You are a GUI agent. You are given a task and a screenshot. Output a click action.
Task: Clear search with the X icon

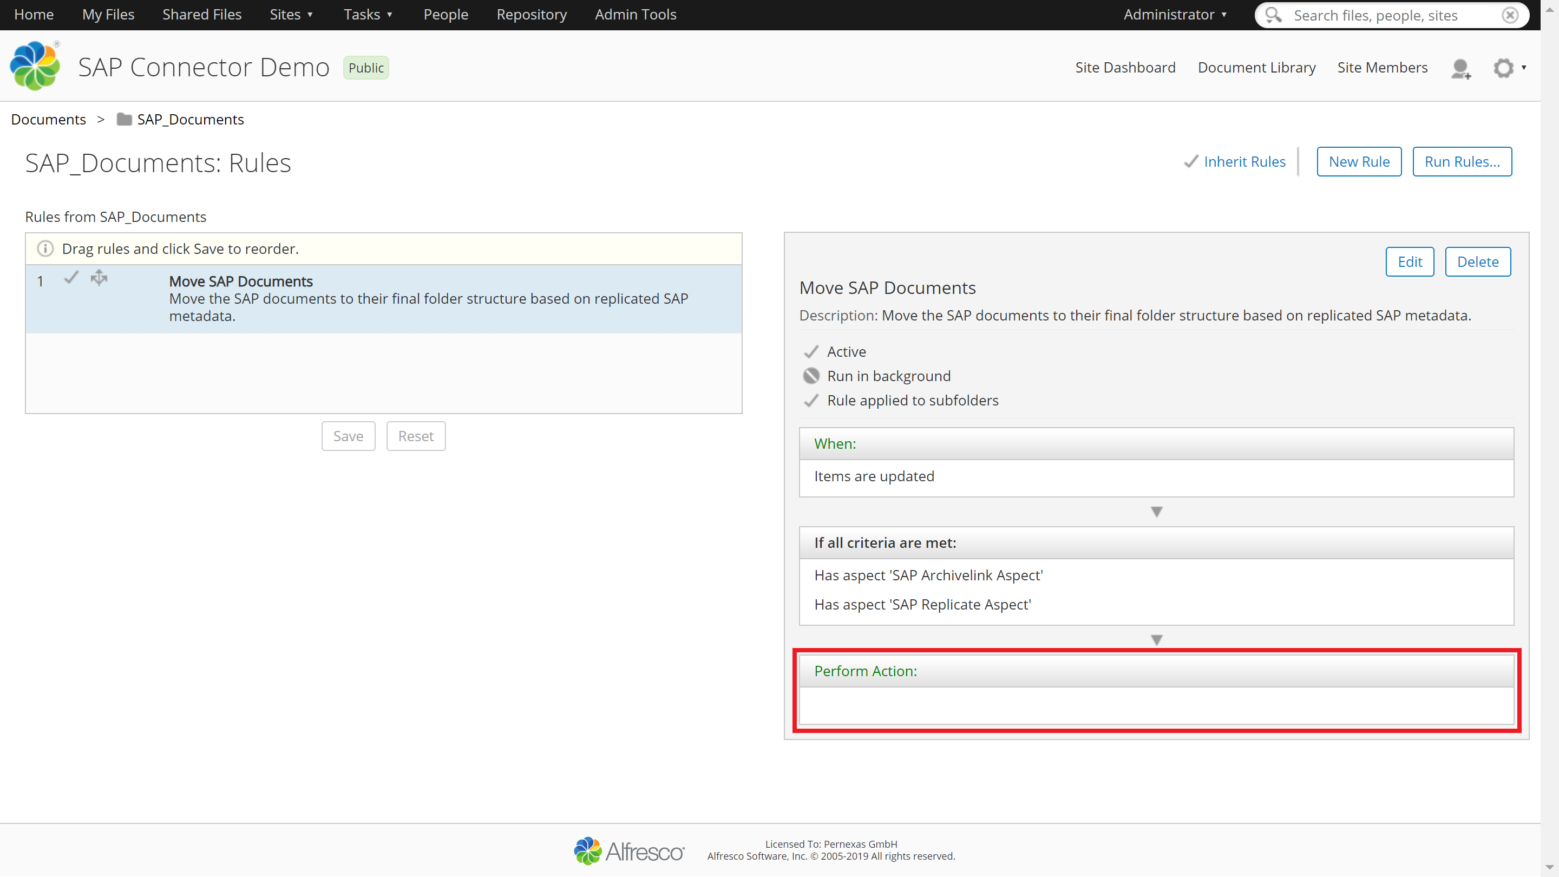coord(1511,15)
